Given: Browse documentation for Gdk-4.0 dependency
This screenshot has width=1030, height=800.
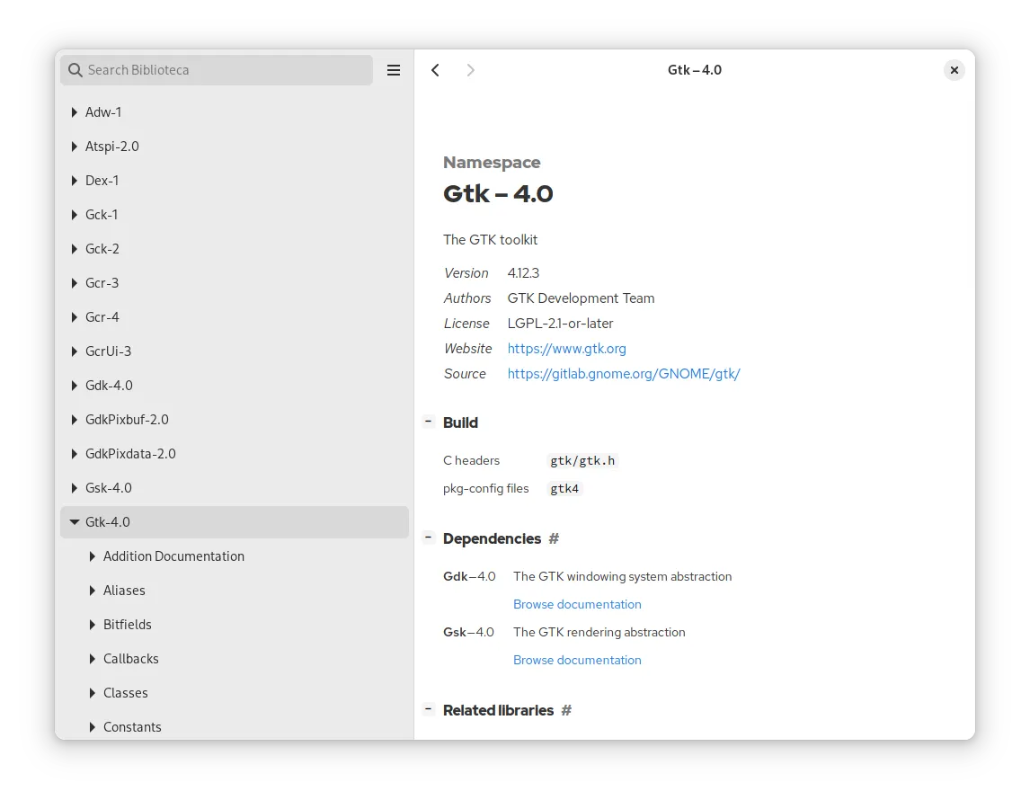Looking at the screenshot, I should (x=577, y=604).
